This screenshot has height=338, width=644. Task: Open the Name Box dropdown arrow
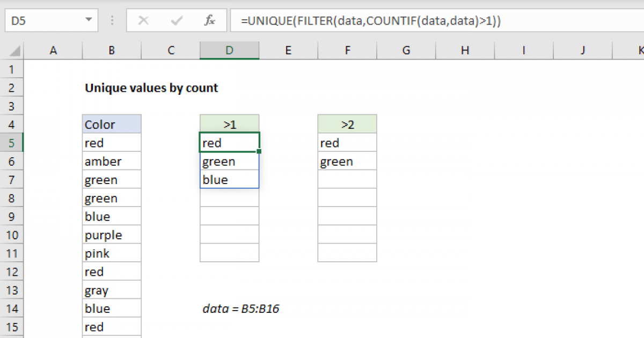[87, 20]
